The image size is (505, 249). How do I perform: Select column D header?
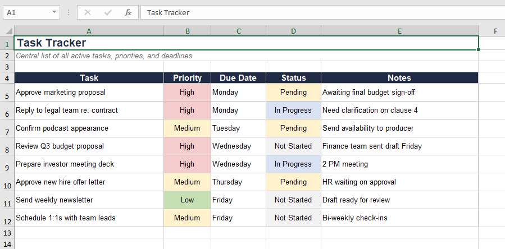[x=293, y=31]
